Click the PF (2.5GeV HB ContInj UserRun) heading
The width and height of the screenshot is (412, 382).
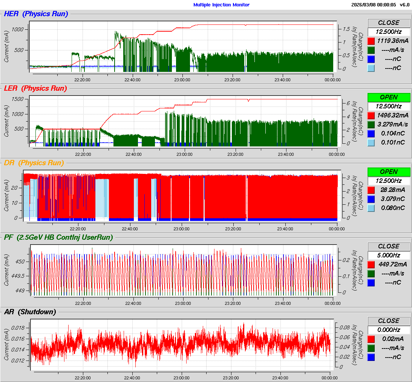pyautogui.click(x=58, y=237)
